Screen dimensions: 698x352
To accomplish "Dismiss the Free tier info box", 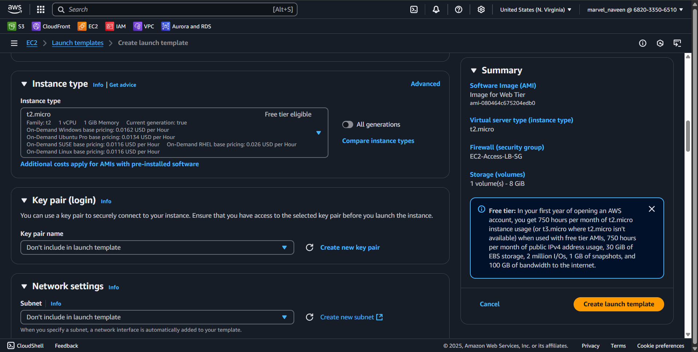I will coord(652,209).
